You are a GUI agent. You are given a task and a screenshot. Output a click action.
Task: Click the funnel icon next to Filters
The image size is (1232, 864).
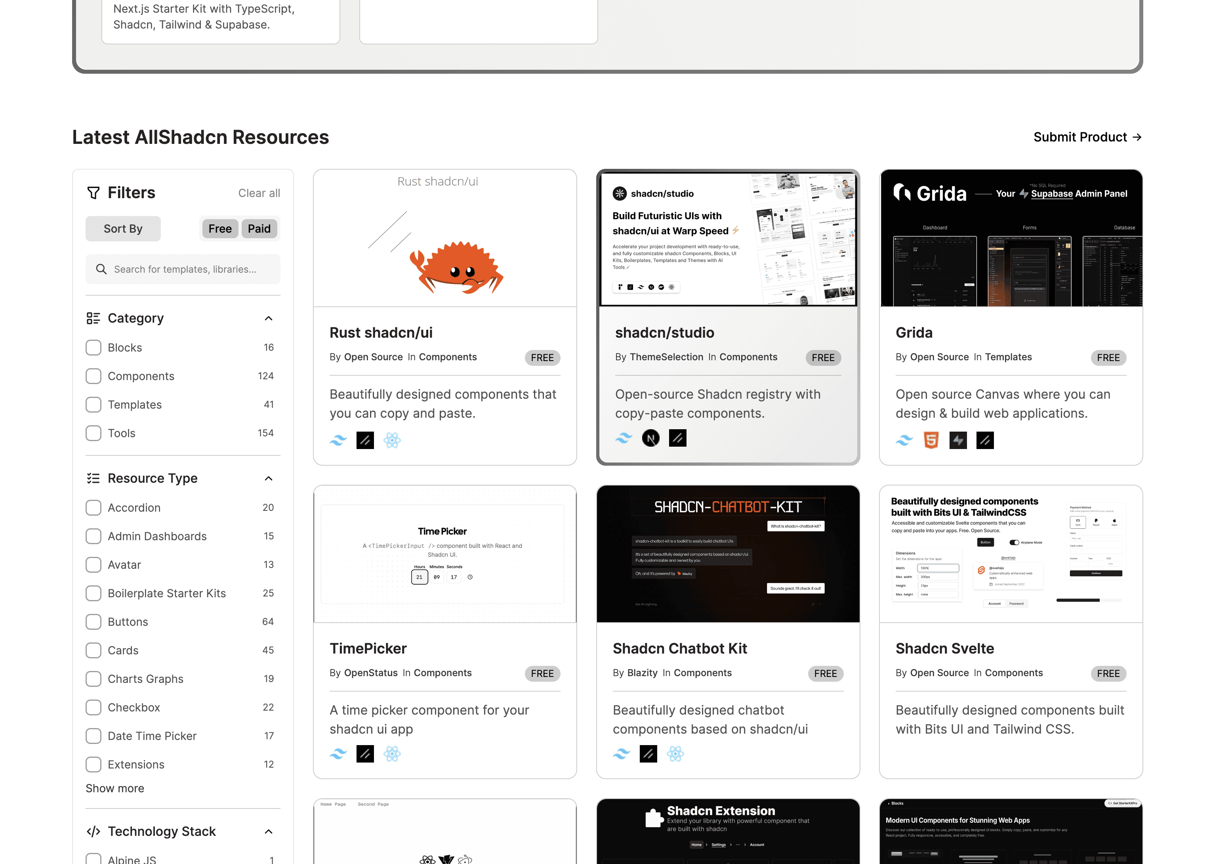[93, 193]
